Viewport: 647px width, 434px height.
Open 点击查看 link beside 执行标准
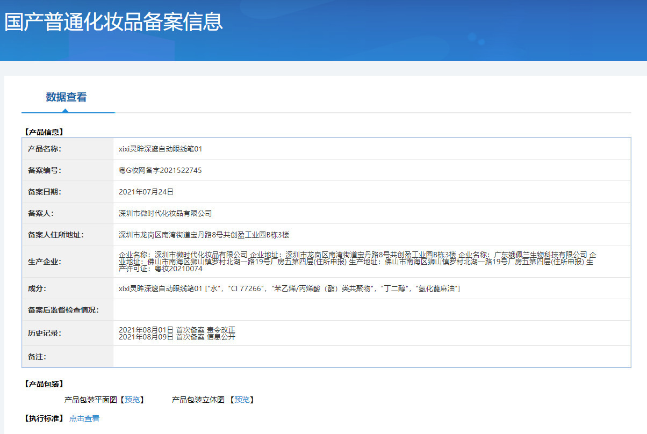click(x=84, y=418)
